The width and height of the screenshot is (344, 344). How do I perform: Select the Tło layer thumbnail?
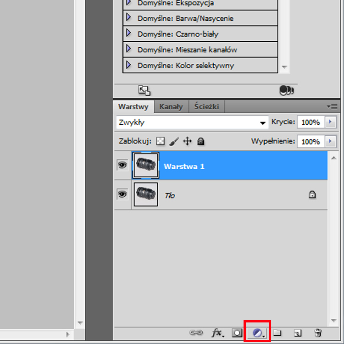(145, 194)
